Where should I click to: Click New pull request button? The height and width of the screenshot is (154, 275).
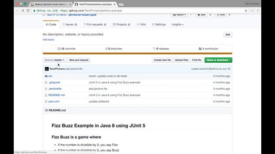(x=79, y=60)
